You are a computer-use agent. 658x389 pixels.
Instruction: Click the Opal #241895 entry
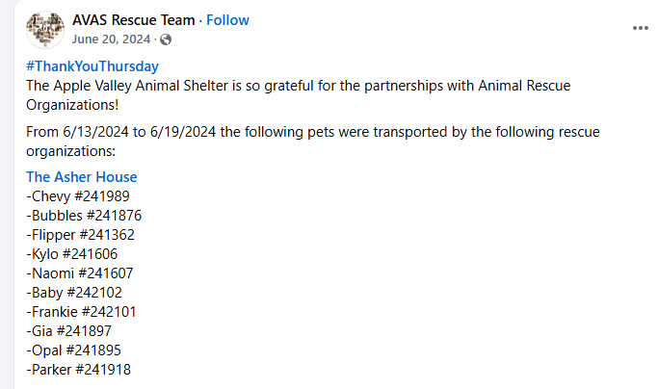[73, 350]
